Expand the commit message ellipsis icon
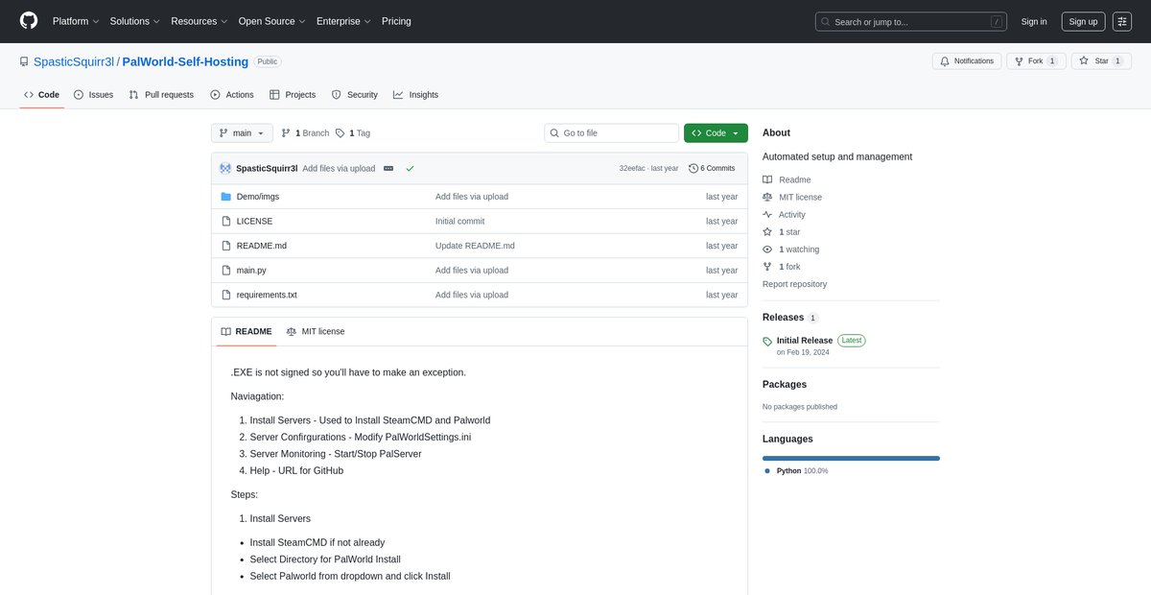The image size is (1151, 595). [x=388, y=168]
